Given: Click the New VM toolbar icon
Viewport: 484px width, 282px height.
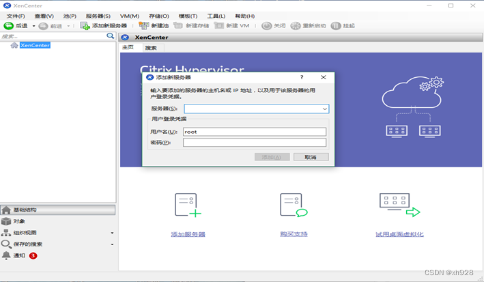Looking at the screenshot, I should pyautogui.click(x=219, y=26).
